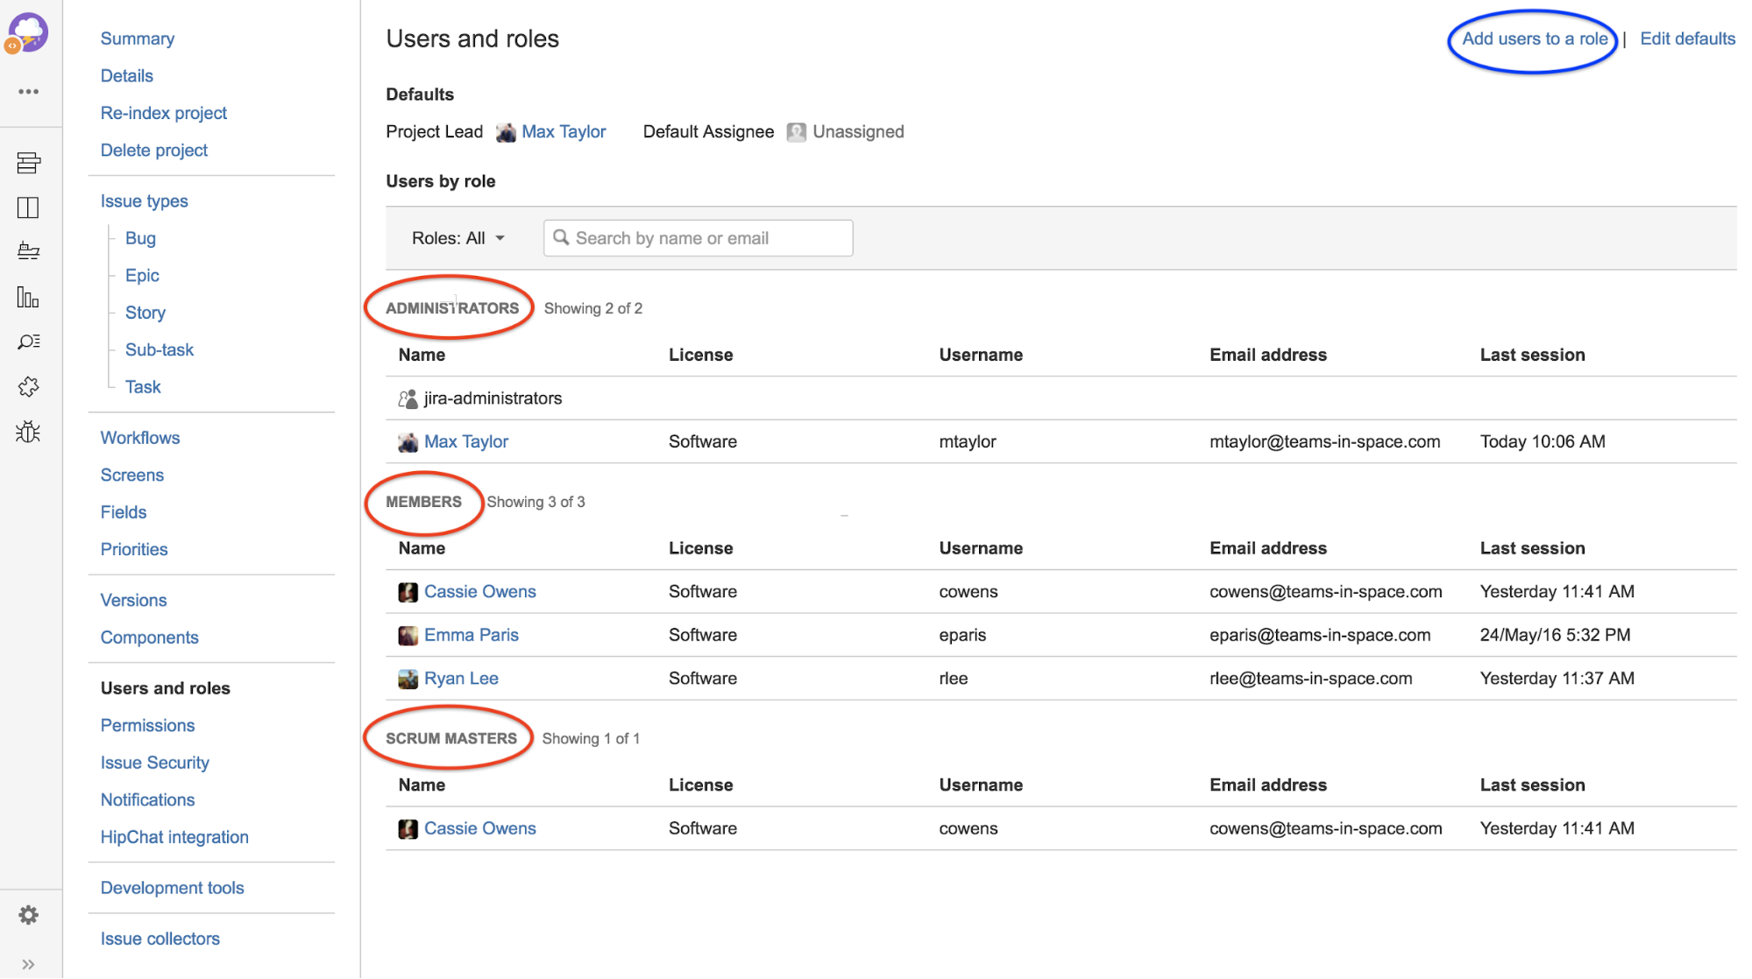Image resolution: width=1752 pixels, height=979 pixels.
Task: Open the Components puzzle piece icon
Action: tap(28, 387)
